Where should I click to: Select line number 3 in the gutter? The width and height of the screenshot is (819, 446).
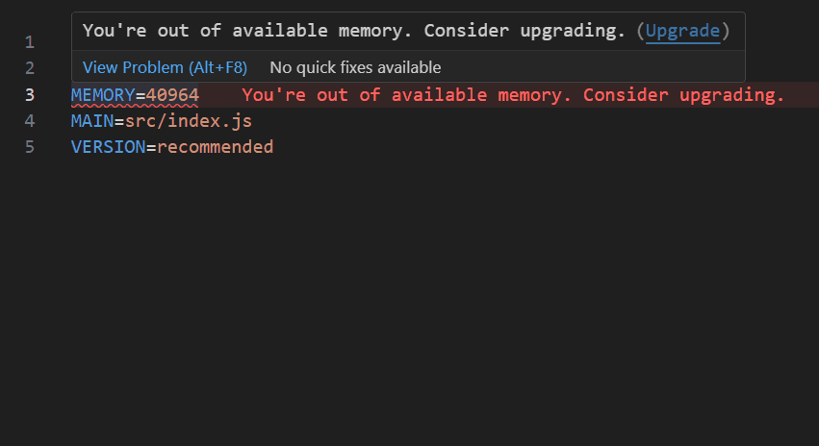tap(30, 95)
